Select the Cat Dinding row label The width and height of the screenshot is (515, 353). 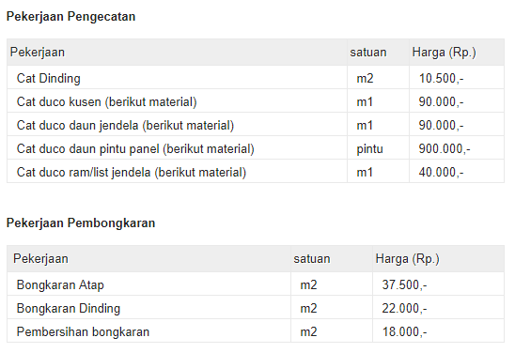tap(49, 79)
